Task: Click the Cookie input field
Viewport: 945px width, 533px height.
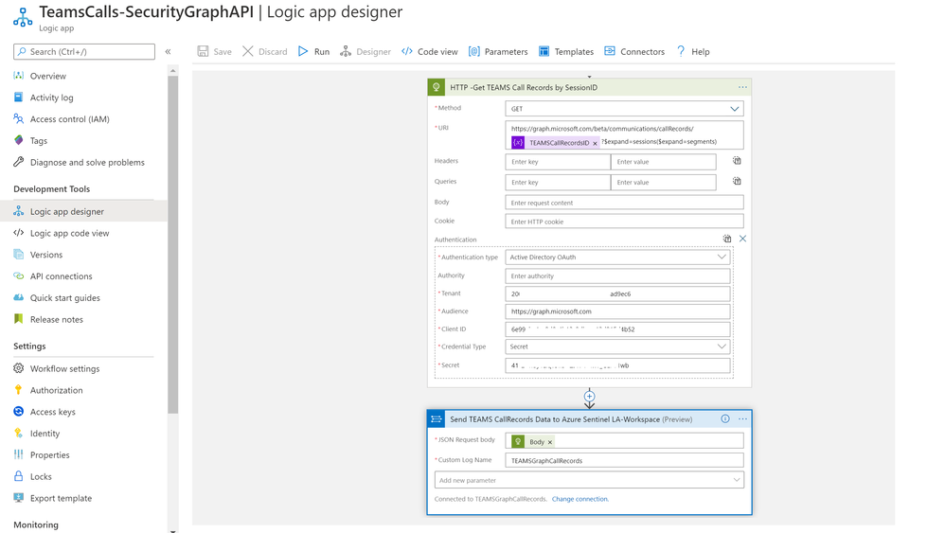Action: [x=624, y=222]
